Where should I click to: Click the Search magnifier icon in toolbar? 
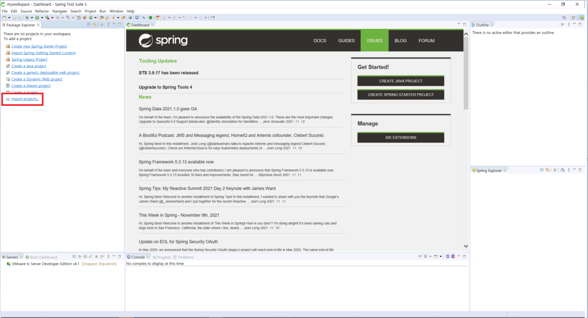[x=564, y=17]
